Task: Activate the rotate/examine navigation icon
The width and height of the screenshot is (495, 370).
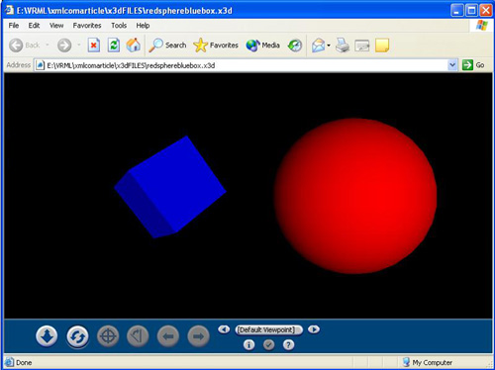Action: coord(77,336)
